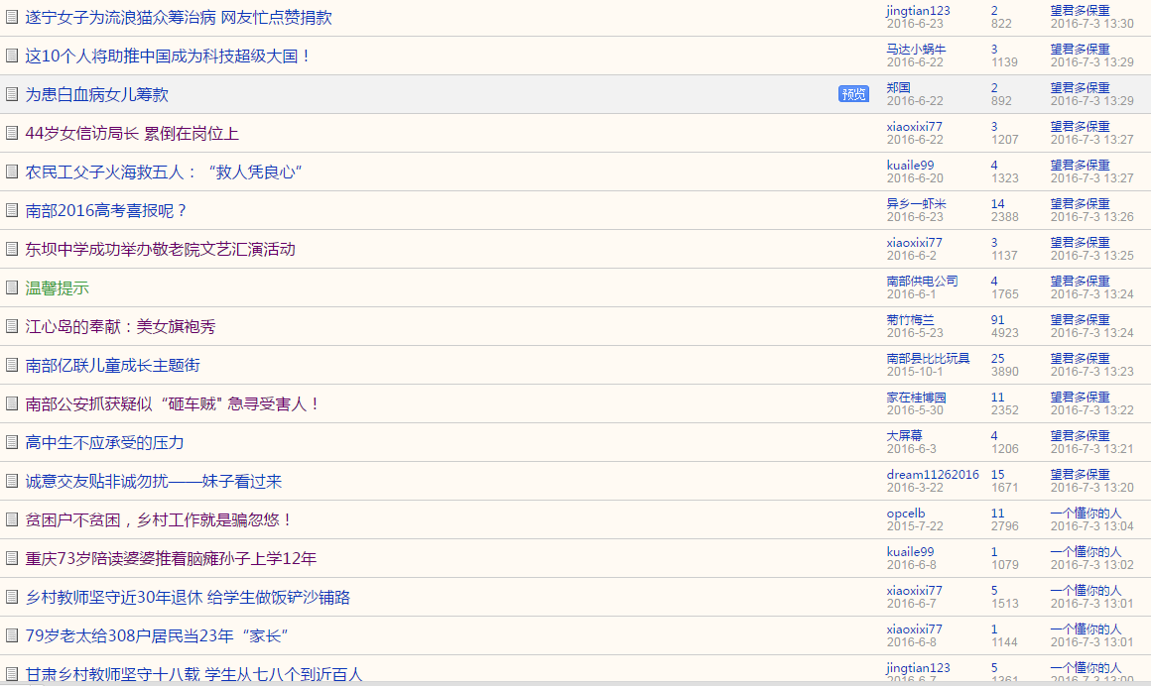Click thread icon beside 南部亿联儿童成长主题街
The height and width of the screenshot is (686, 1151).
tap(12, 365)
